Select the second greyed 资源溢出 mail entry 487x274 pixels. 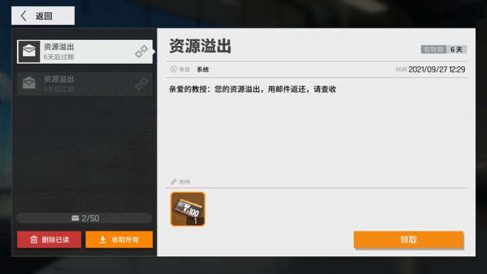pyautogui.click(x=85, y=84)
